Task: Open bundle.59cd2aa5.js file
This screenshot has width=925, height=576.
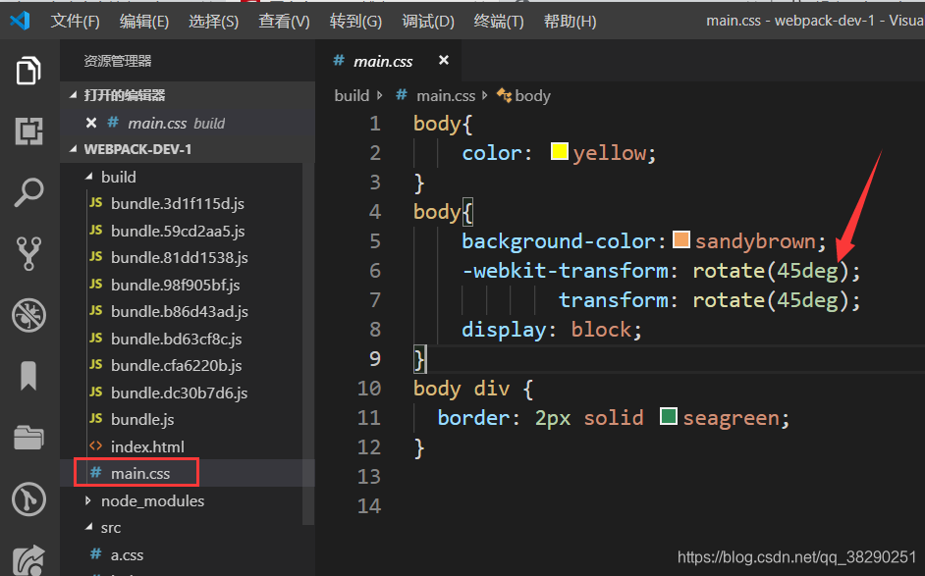Action: [178, 231]
